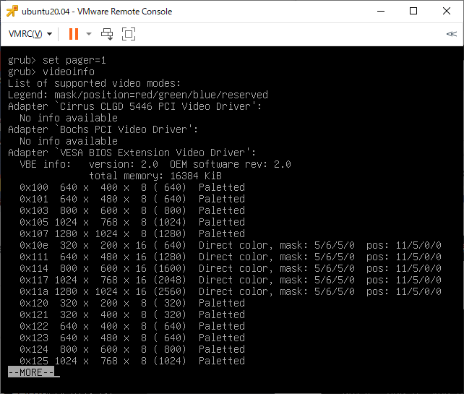This screenshot has width=464, height=394.
Task: Click the 'grub> videoinfo' command line
Action: (51, 72)
